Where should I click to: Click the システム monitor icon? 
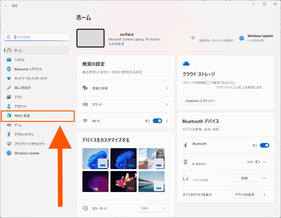point(9,60)
